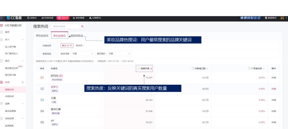Open 详情 for the 兰蔻 row
This screenshot has width=288, height=129.
(274, 100)
